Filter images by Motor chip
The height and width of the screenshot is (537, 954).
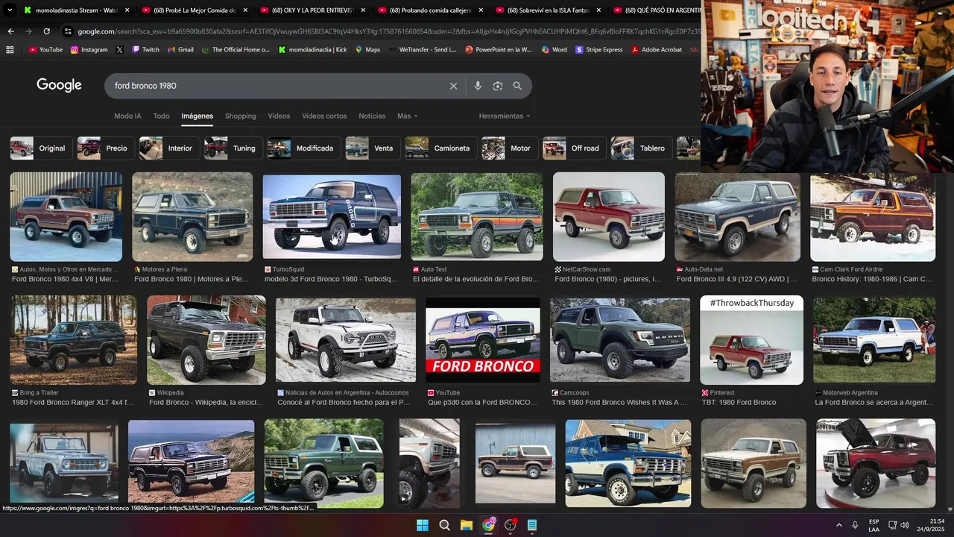coord(510,148)
